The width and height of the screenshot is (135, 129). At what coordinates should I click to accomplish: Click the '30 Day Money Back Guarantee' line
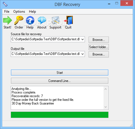tap(33, 103)
